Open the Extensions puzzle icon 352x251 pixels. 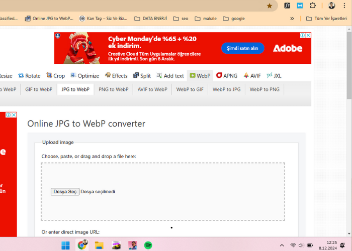tap(313, 6)
